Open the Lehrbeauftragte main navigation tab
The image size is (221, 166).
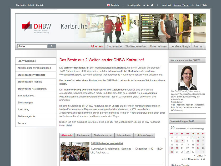[180, 46]
